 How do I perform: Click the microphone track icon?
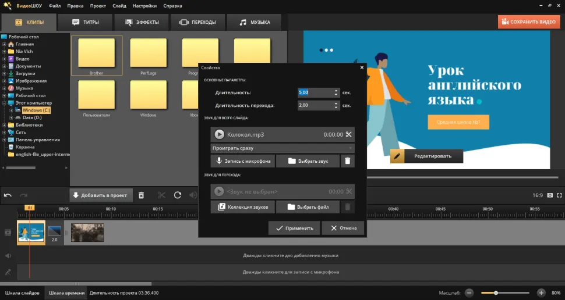pos(8,272)
